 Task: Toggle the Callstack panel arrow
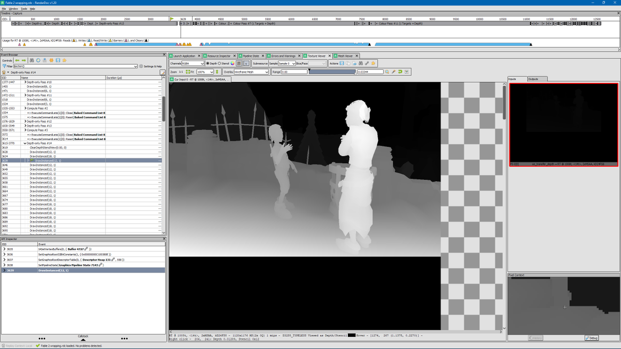click(83, 340)
